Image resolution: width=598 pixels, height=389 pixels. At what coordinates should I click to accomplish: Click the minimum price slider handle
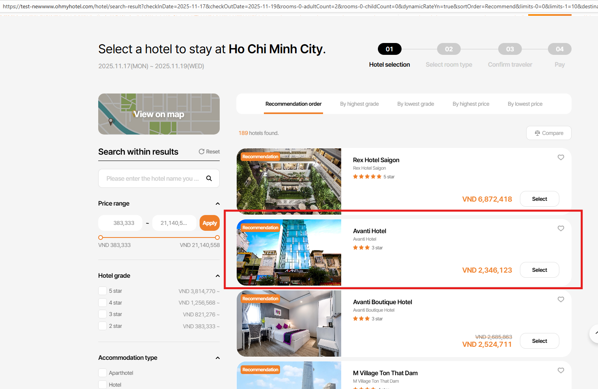[101, 238]
